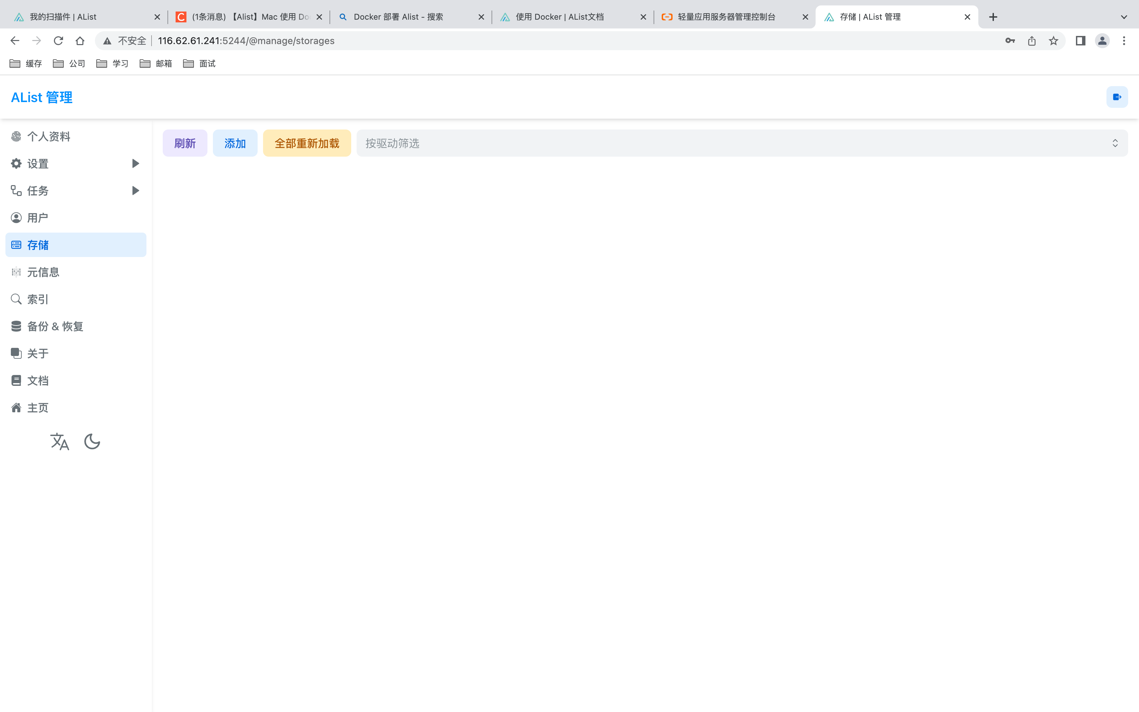1139x712 pixels.
Task: Go to 用户 users page
Action: [x=38, y=218]
